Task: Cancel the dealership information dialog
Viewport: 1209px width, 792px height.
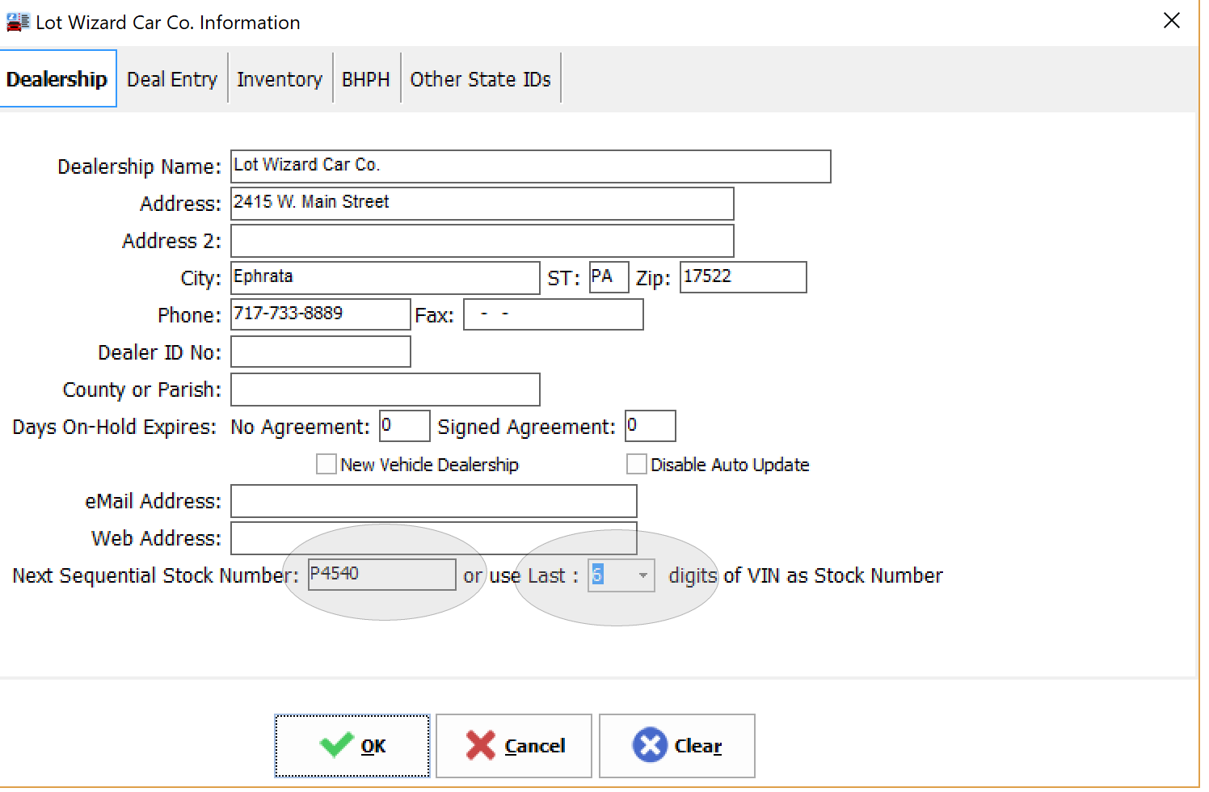Action: click(x=513, y=744)
